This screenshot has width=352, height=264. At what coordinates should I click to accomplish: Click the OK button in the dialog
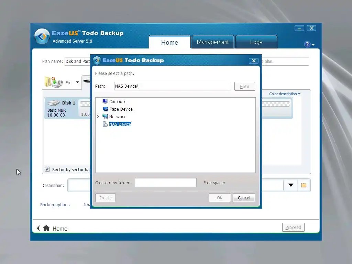point(220,198)
